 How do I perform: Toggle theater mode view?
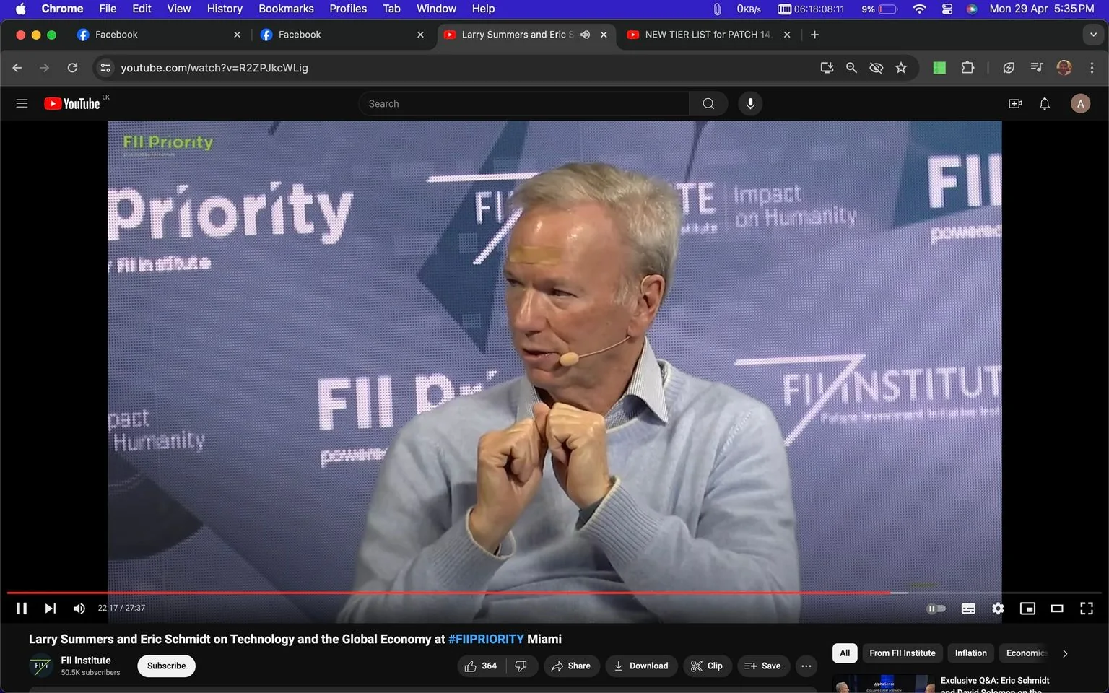(1057, 609)
